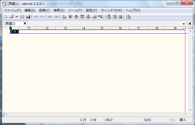
Task: Find previous with red up-arrow icon
Action: coord(76,17)
